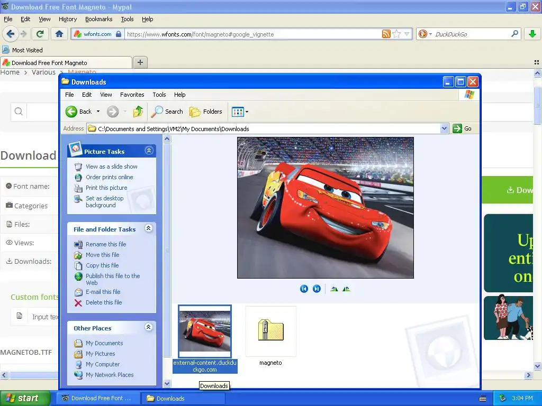The width and height of the screenshot is (542, 406).
Task: Bookmark this page with star icon
Action: (x=397, y=34)
